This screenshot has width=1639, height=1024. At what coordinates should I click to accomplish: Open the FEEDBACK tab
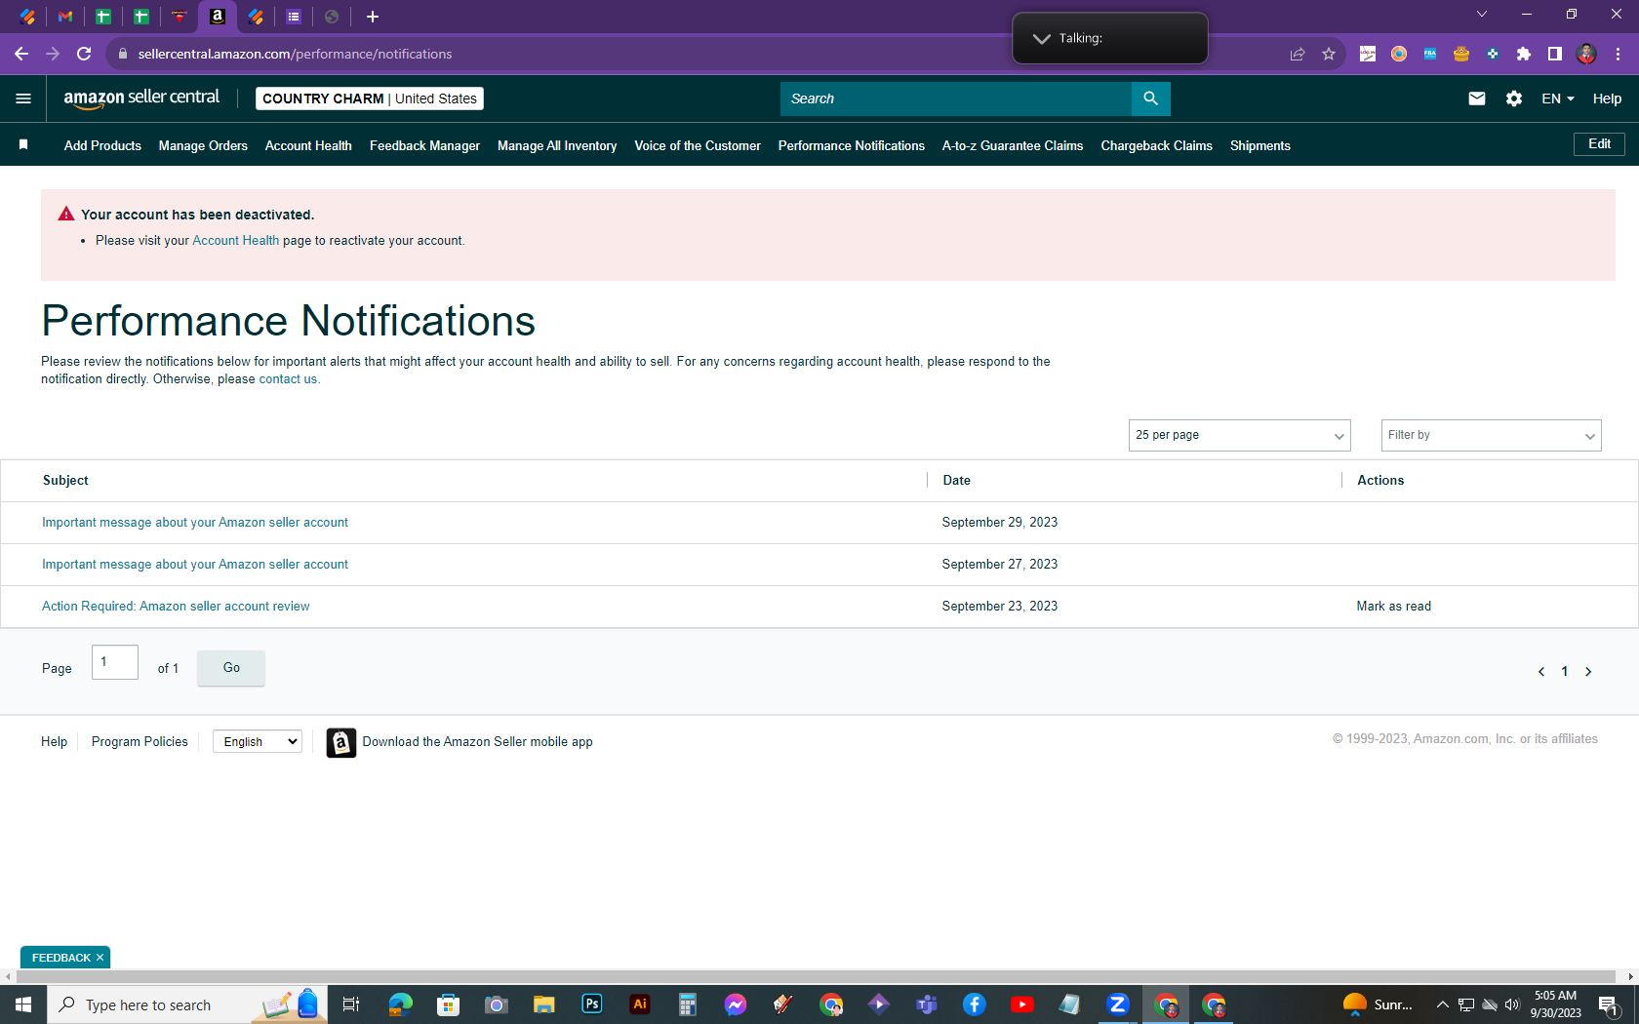(60, 958)
